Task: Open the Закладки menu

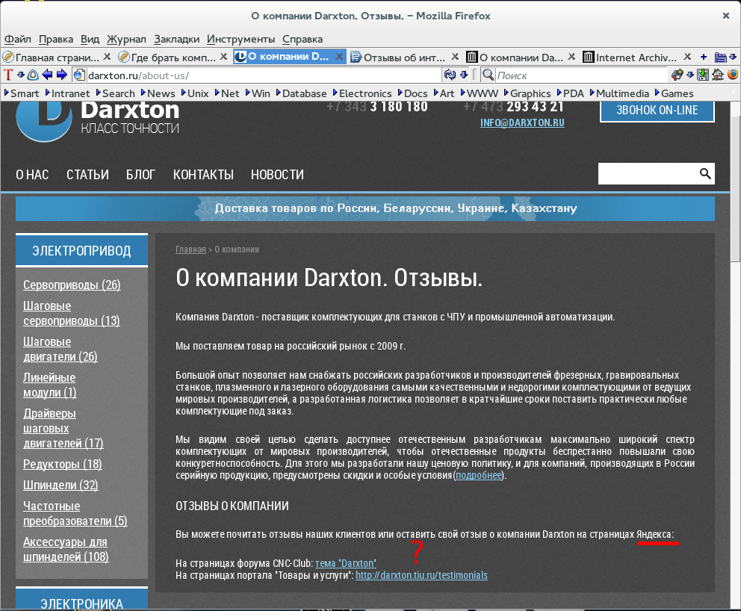Action: coord(177,40)
